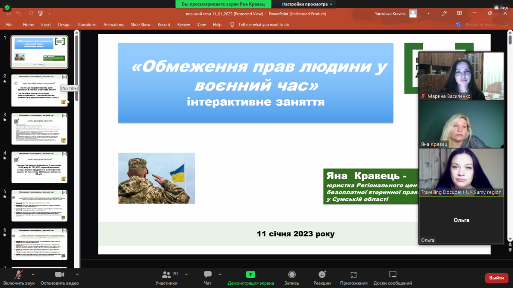This screenshot has width=513, height=288.
Task: Open the Участники participants panel
Action: [166, 278]
